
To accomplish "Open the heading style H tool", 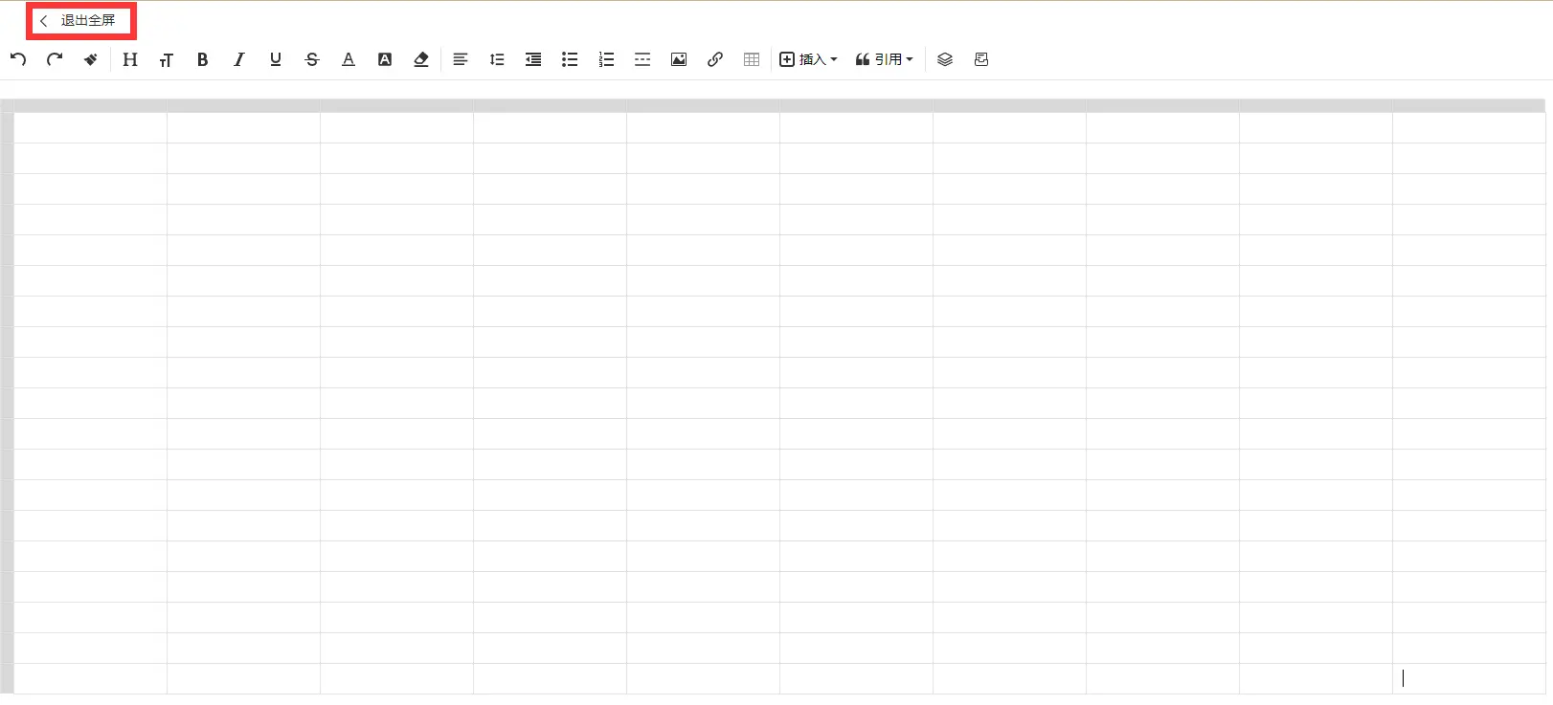I will coord(130,59).
